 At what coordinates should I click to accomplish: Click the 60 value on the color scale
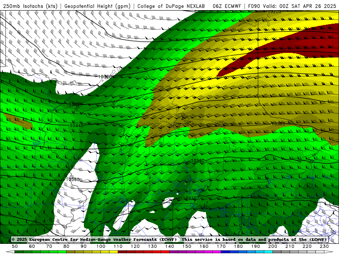coord(32,246)
